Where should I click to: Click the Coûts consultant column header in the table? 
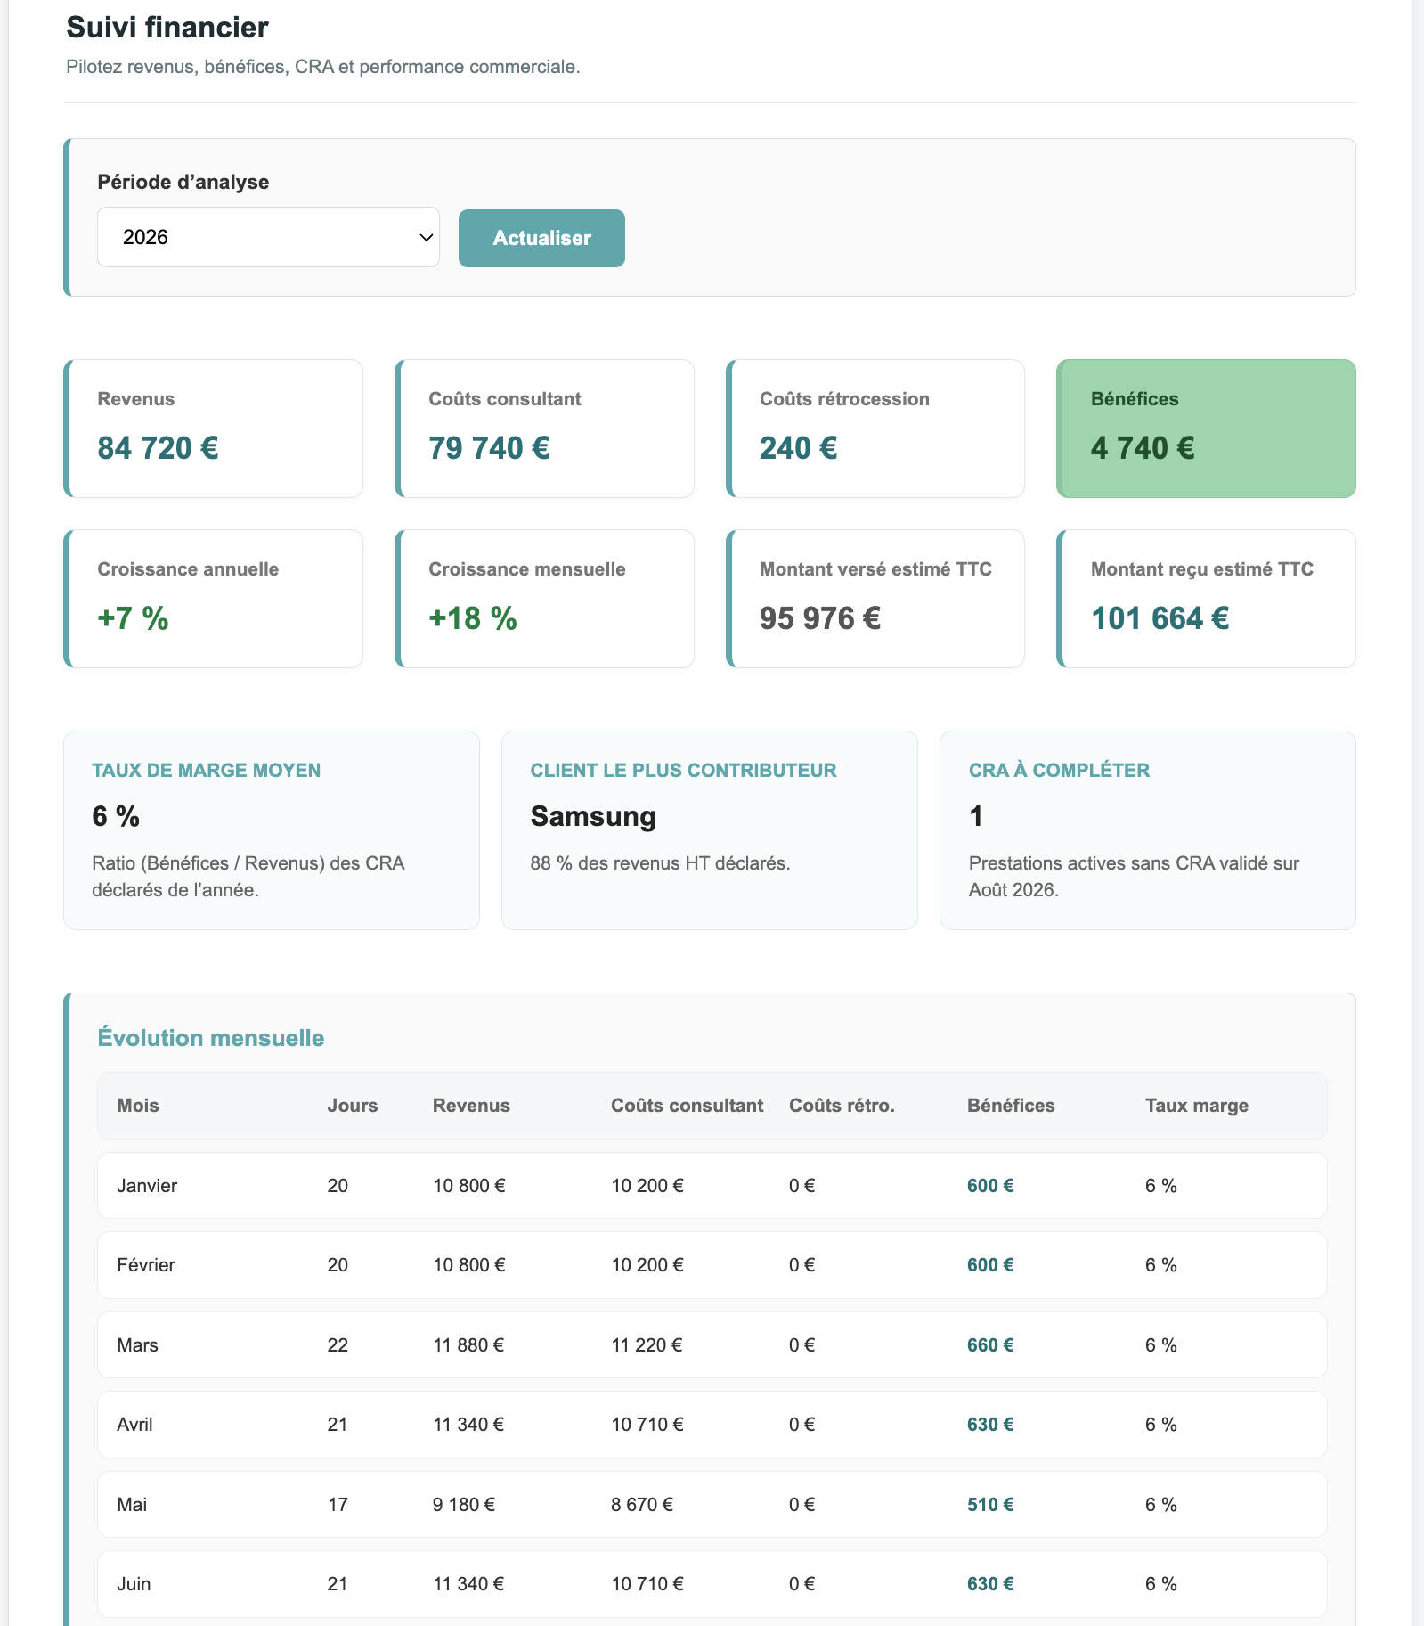(688, 1106)
